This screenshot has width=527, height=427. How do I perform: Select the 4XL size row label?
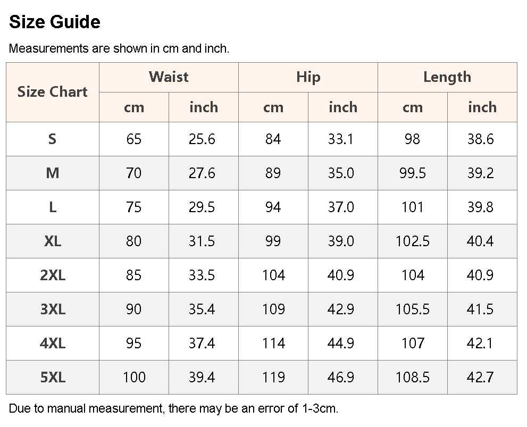(x=53, y=344)
